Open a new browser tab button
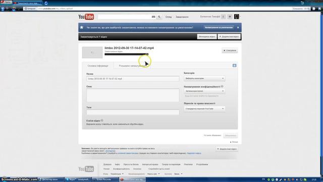This screenshot has height=182, width=323. (x=46, y=3)
